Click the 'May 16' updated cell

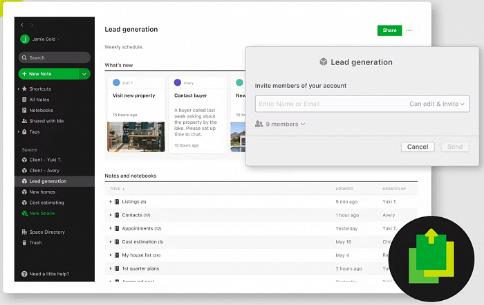coord(343,241)
